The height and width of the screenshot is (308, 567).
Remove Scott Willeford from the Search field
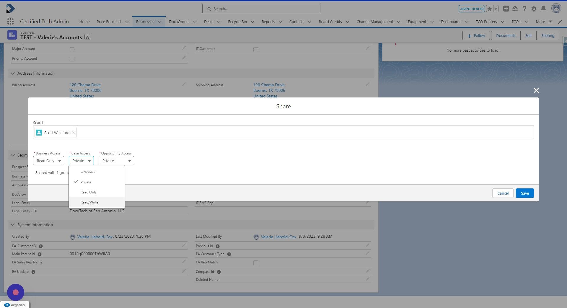click(x=73, y=132)
